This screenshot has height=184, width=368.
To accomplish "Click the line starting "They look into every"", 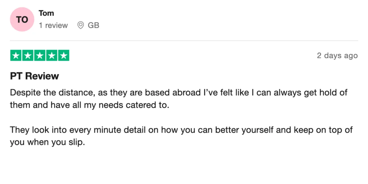I will coord(181,130).
